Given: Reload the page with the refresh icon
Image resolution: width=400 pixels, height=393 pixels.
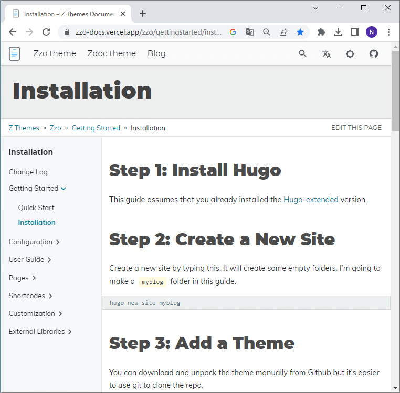Looking at the screenshot, I should [46, 32].
